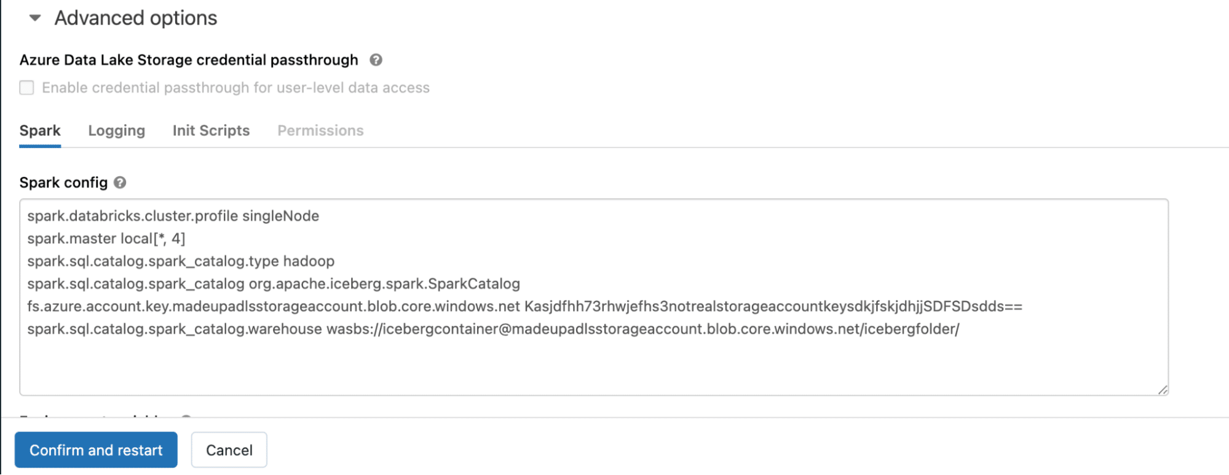Viewport: 1229px width, 475px height.
Task: Select the Spark tab
Action: [40, 130]
